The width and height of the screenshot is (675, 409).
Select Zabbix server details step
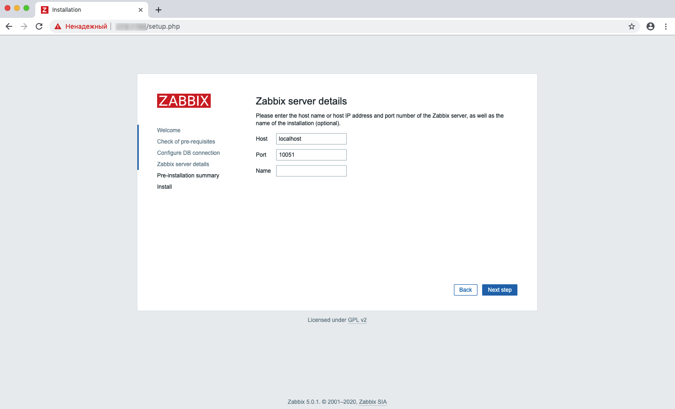[x=183, y=164]
